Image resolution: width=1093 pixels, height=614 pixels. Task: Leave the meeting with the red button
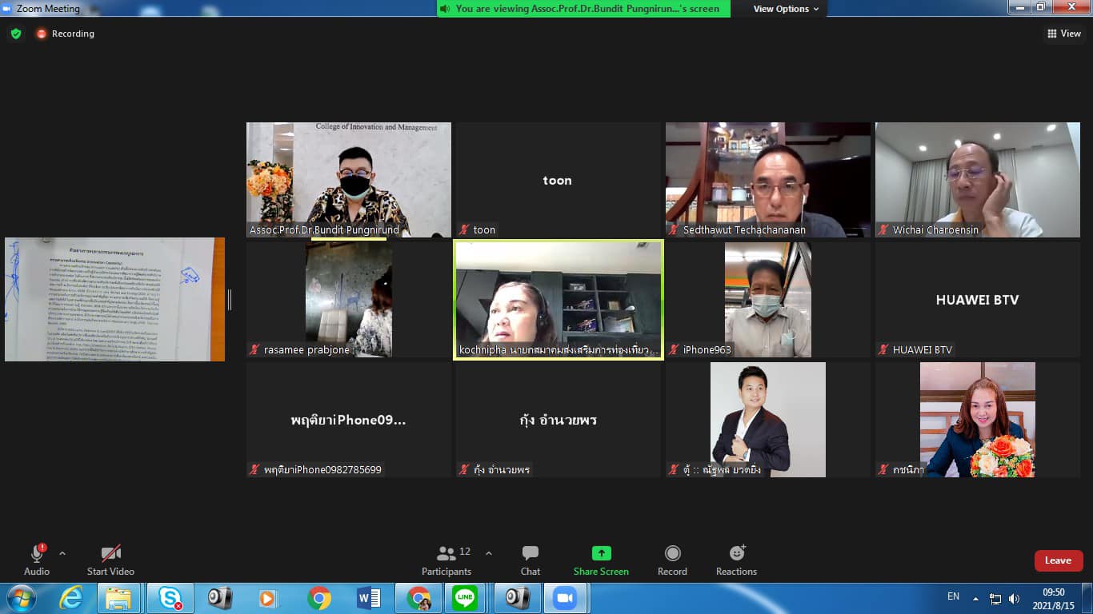tap(1058, 560)
